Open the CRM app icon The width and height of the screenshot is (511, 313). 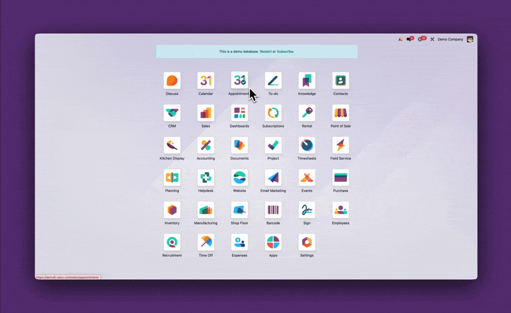pos(172,113)
